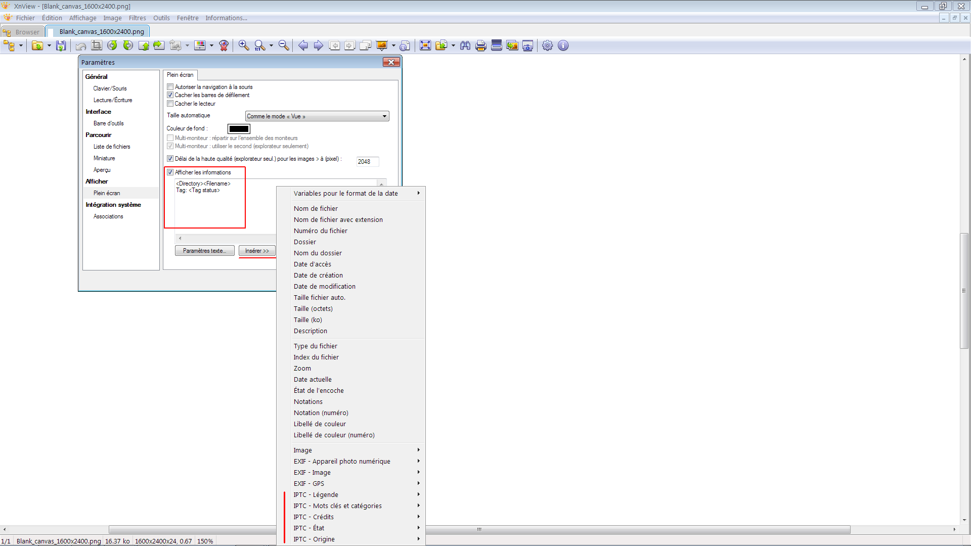This screenshot has height=546, width=971.
Task: Choose 'Date de création' menu entry
Action: pos(318,276)
